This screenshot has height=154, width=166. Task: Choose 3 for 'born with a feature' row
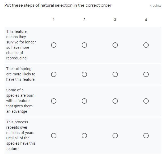[115, 101]
